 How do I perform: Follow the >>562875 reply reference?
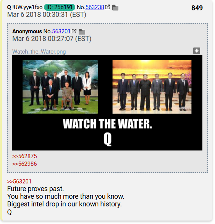click(x=24, y=156)
